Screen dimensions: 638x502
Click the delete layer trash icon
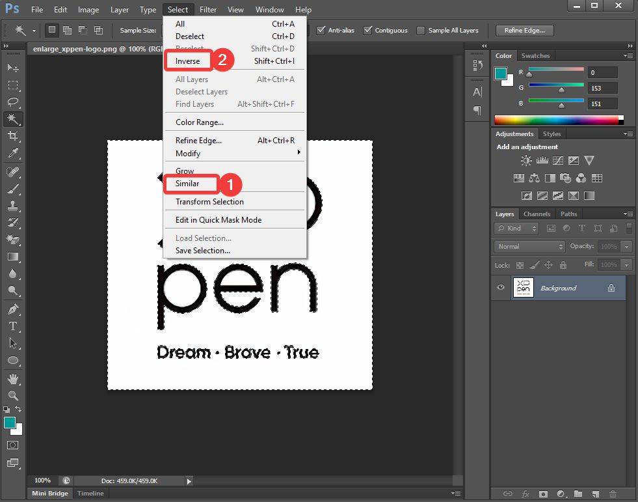click(613, 494)
